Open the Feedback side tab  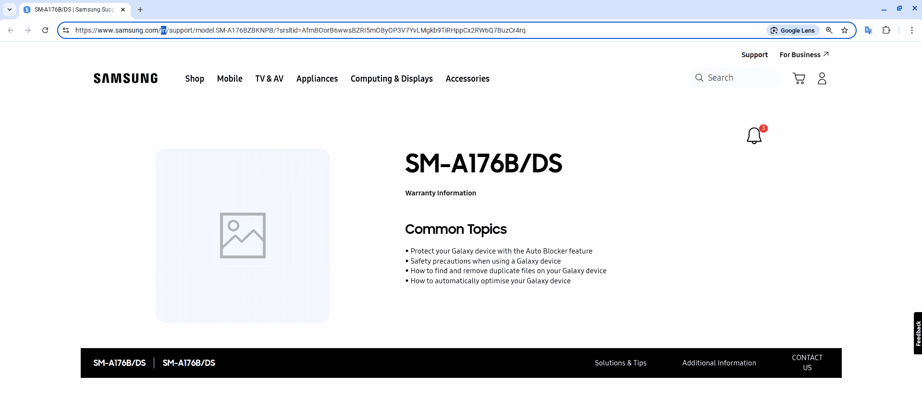(918, 333)
